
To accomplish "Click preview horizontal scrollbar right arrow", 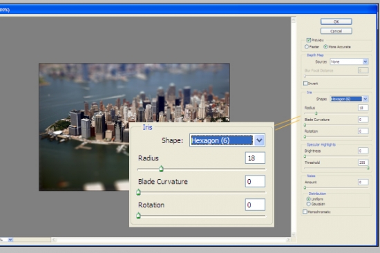I will tap(288, 240).
